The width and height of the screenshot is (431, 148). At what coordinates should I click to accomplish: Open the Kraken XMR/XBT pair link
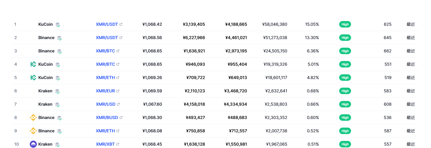[106, 144]
